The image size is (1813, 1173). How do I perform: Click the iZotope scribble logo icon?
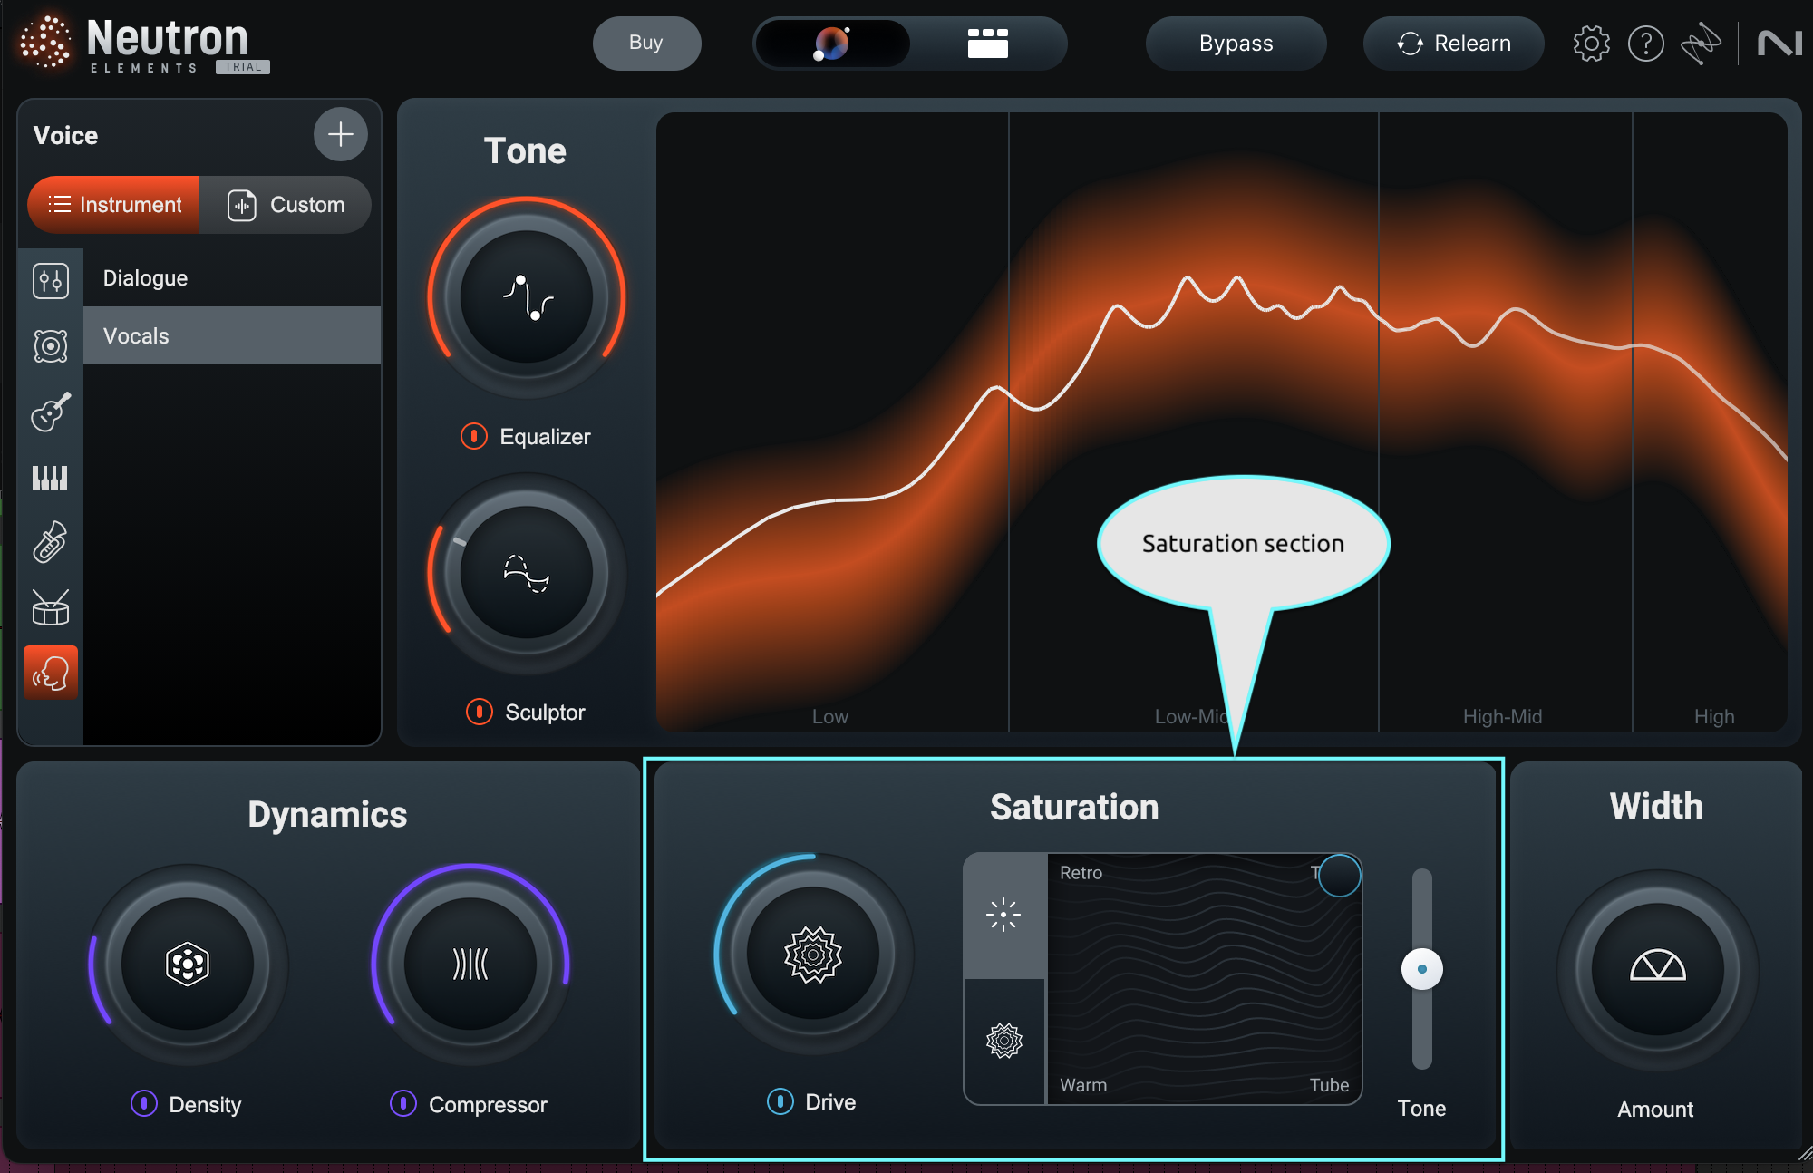[x=1701, y=43]
